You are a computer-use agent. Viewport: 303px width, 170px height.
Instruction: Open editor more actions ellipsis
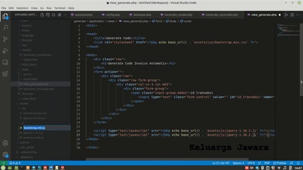pyautogui.click(x=298, y=15)
